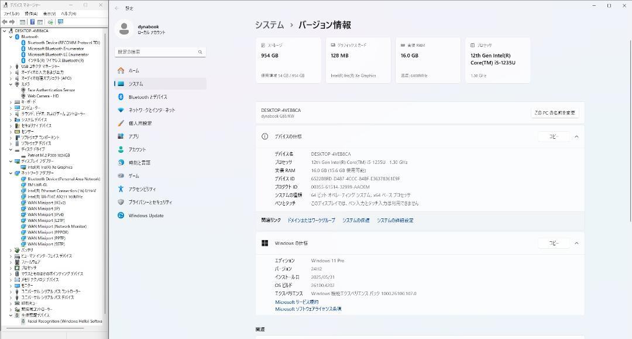Image resolution: width=632 pixels, height=339 pixels.
Task: Click the ファームウェア category icon
Action: 17,262
